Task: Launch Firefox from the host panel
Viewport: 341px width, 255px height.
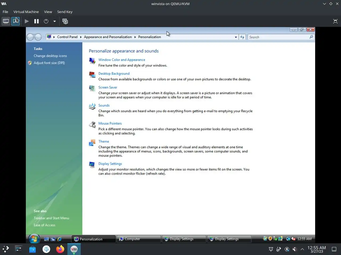Action: 60,249
